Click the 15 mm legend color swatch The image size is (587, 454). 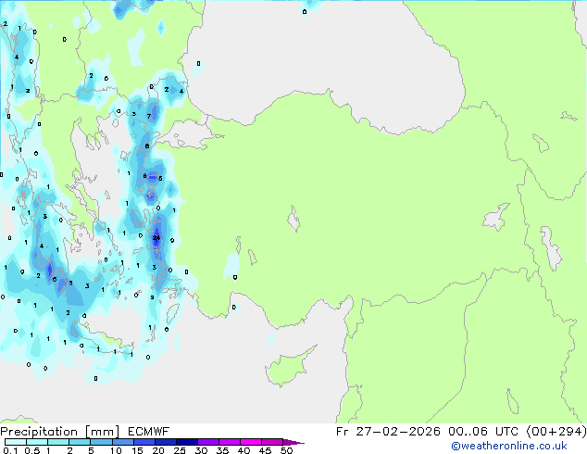click(144, 442)
